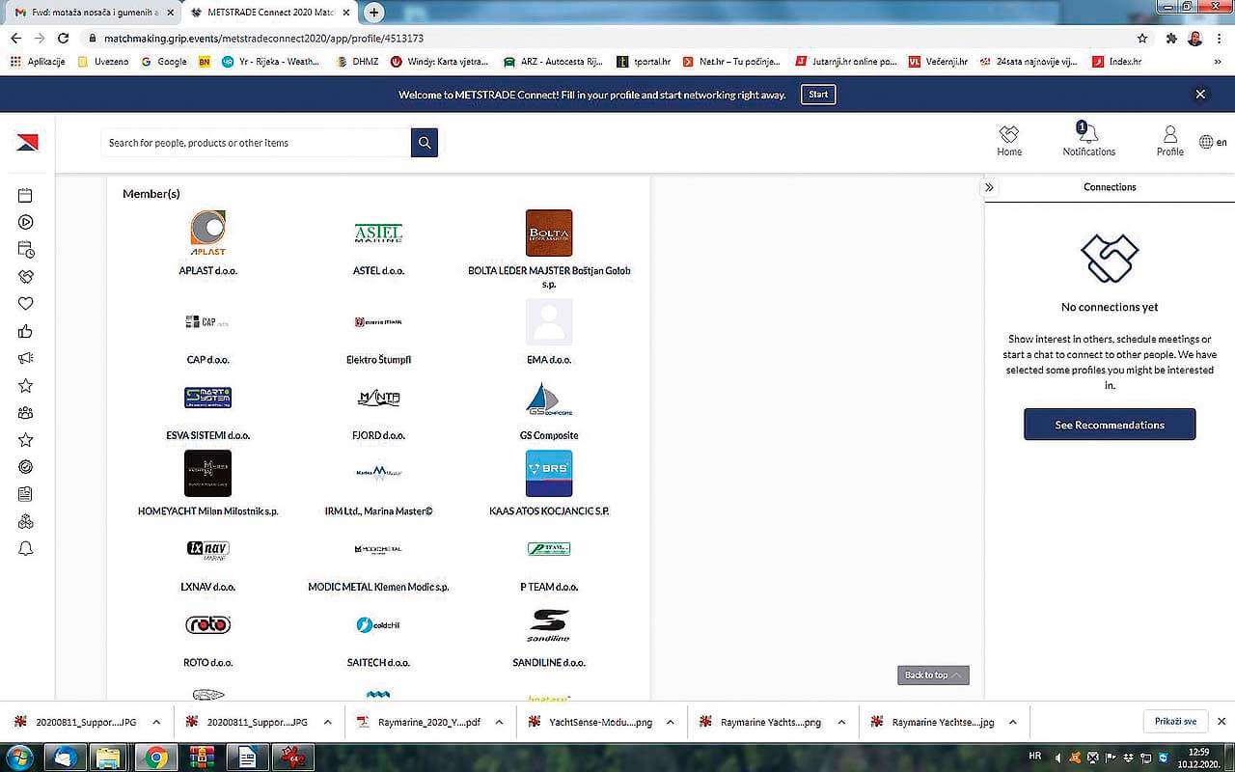Open the DHMZ bookmark
This screenshot has width=1235, height=772.
click(357, 61)
